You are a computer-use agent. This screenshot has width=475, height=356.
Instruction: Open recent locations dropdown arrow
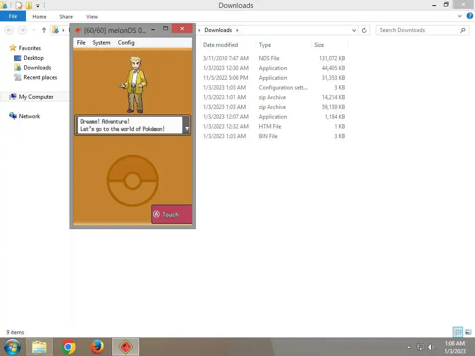[33, 30]
